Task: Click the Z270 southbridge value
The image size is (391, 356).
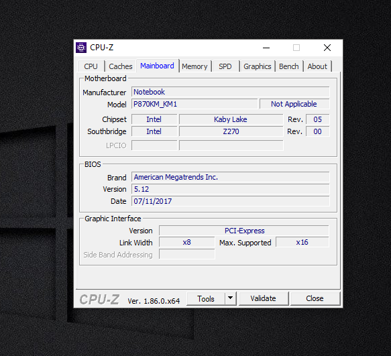Action: pyautogui.click(x=231, y=131)
